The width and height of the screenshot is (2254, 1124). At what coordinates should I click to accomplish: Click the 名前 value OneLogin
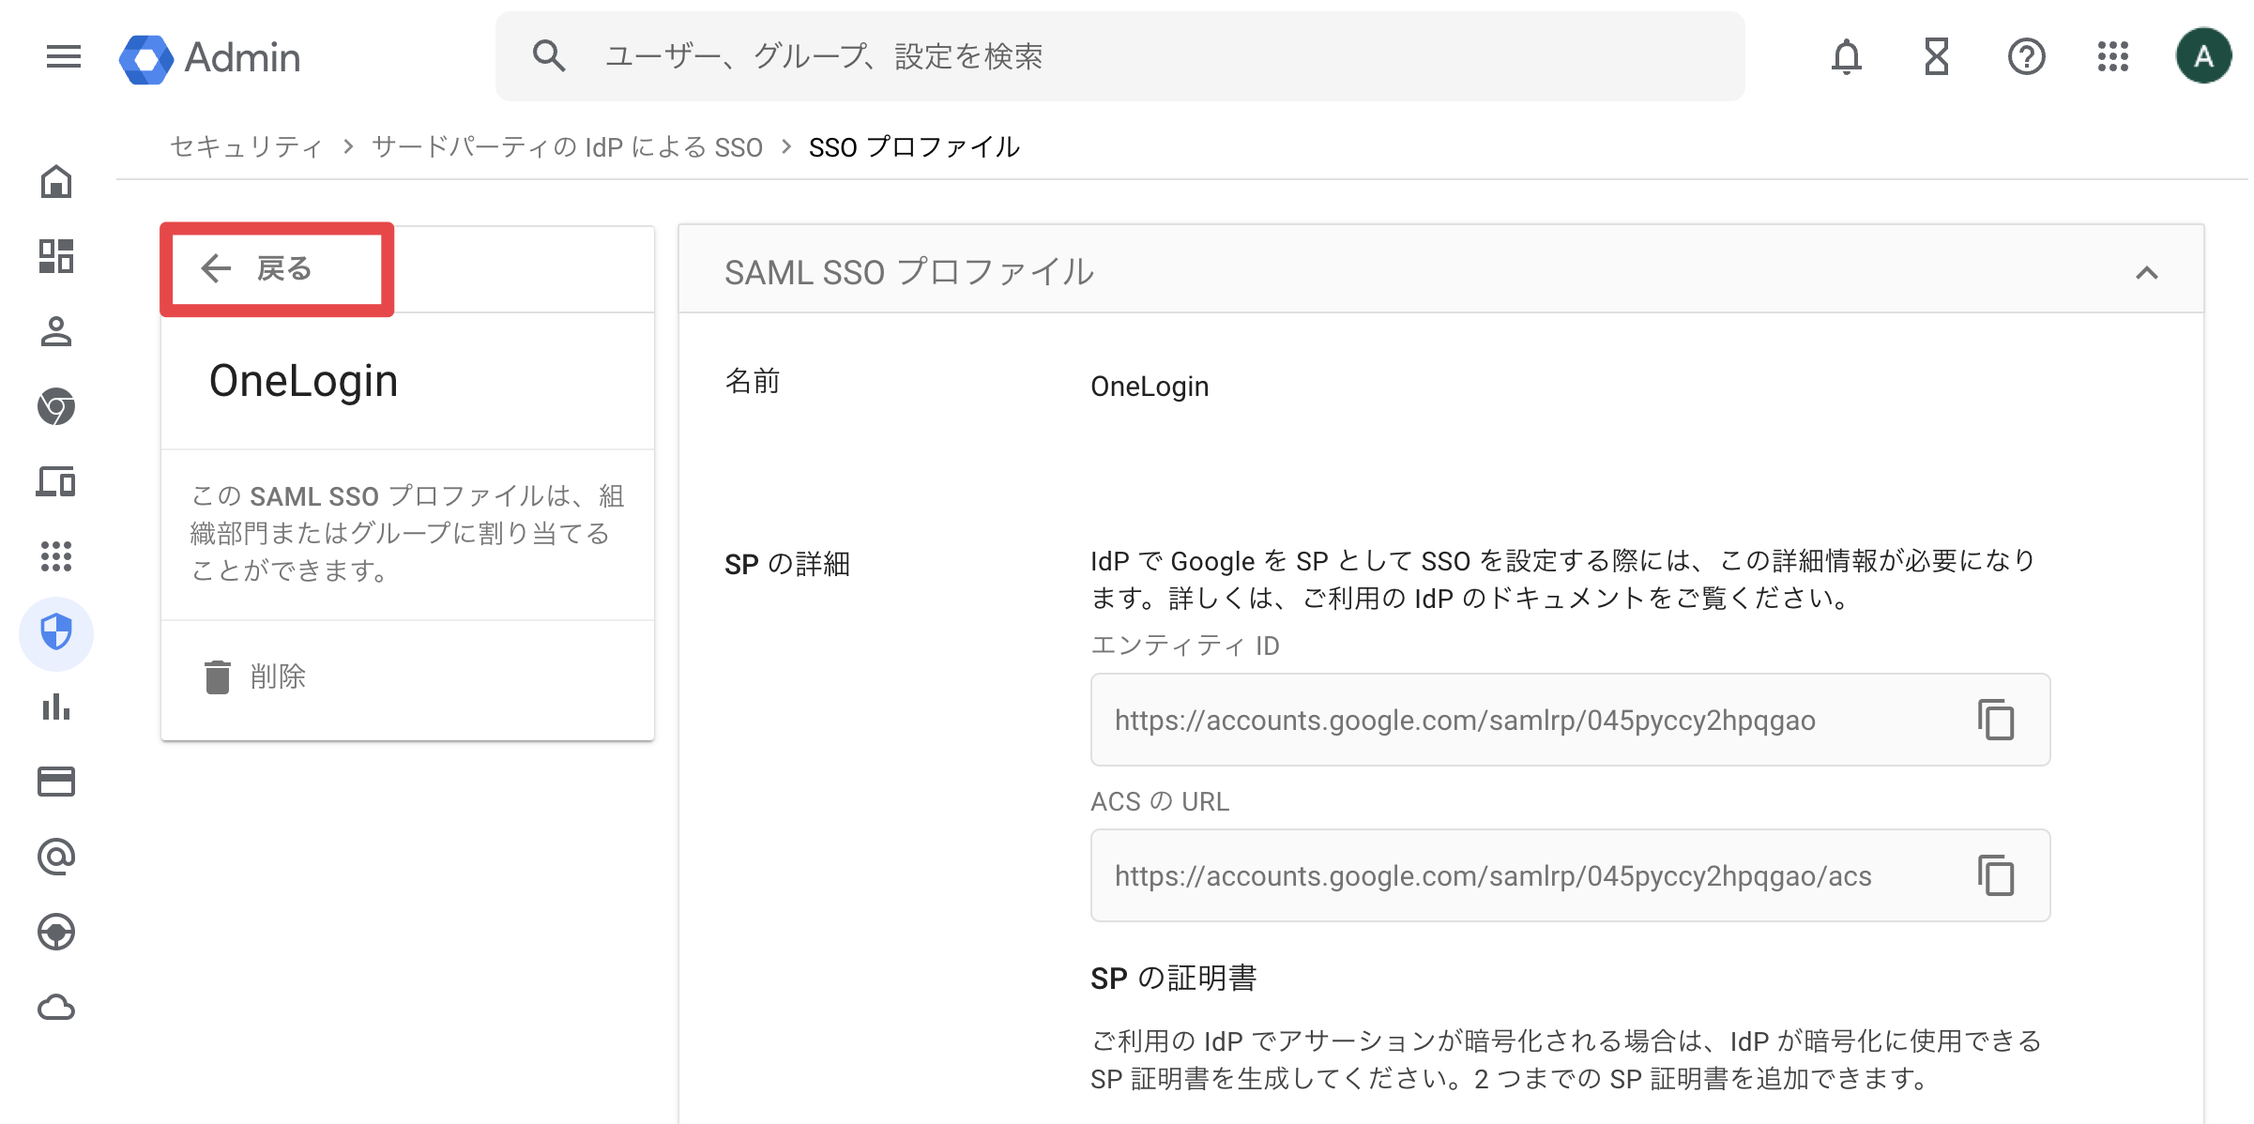click(x=1150, y=387)
